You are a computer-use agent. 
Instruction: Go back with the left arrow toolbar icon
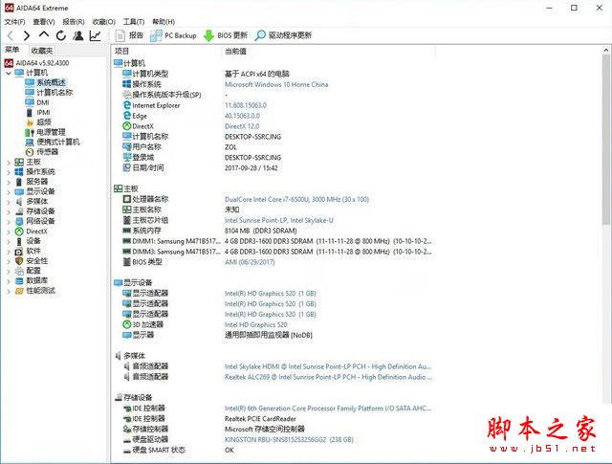[11, 36]
